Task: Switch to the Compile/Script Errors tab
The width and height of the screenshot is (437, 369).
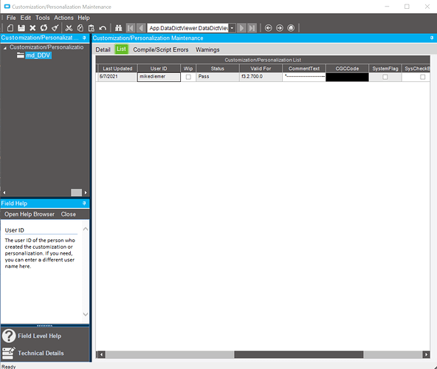Action: pyautogui.click(x=160, y=49)
